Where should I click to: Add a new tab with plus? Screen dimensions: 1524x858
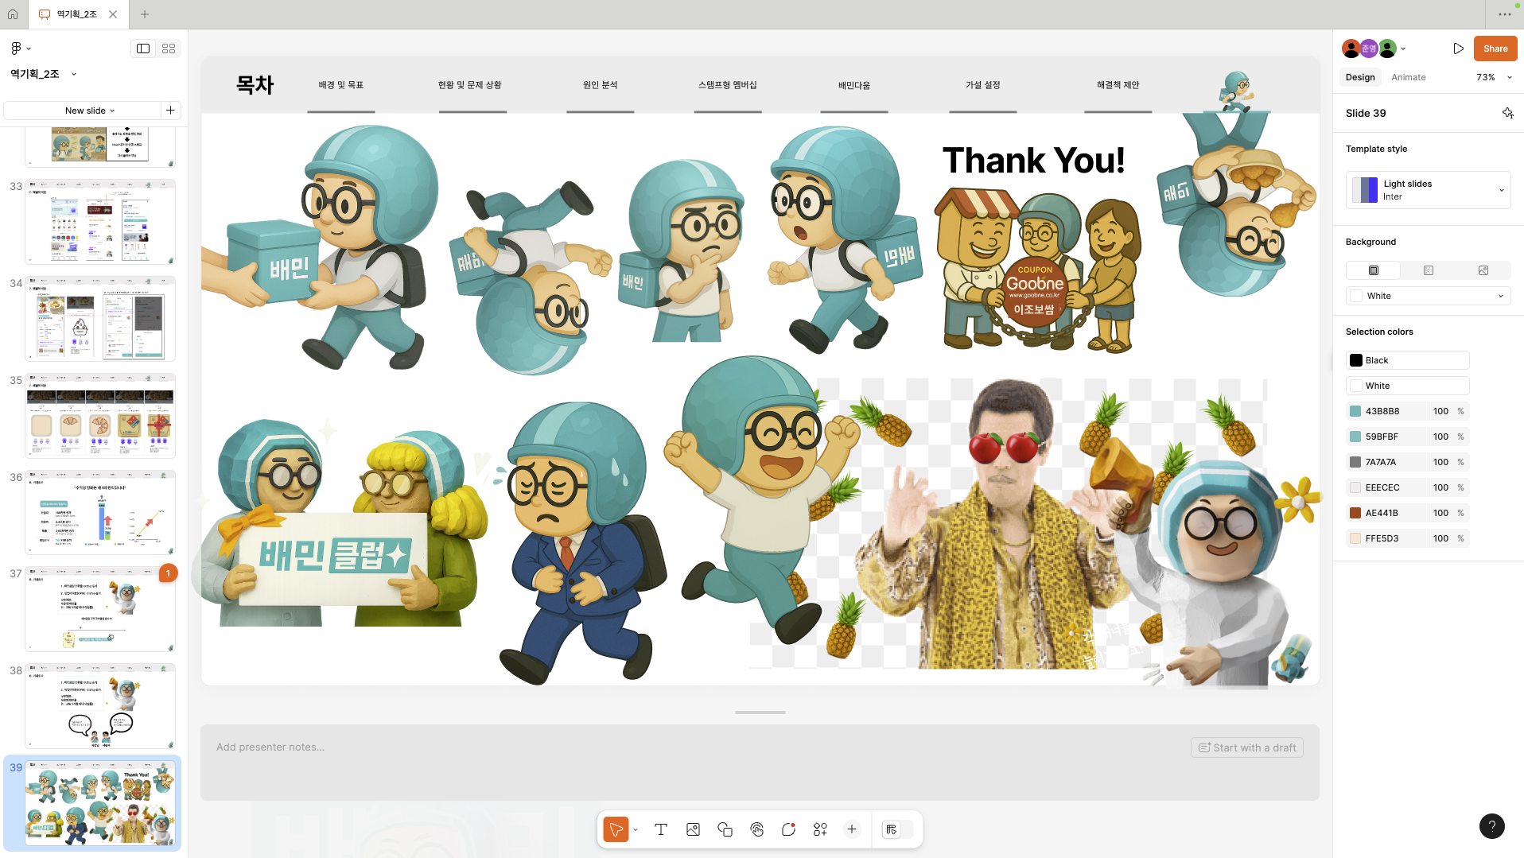(145, 14)
